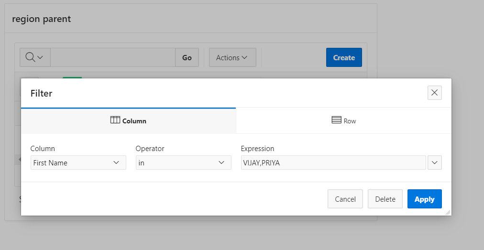484x250 pixels.
Task: Click the Go search button
Action: (x=187, y=57)
